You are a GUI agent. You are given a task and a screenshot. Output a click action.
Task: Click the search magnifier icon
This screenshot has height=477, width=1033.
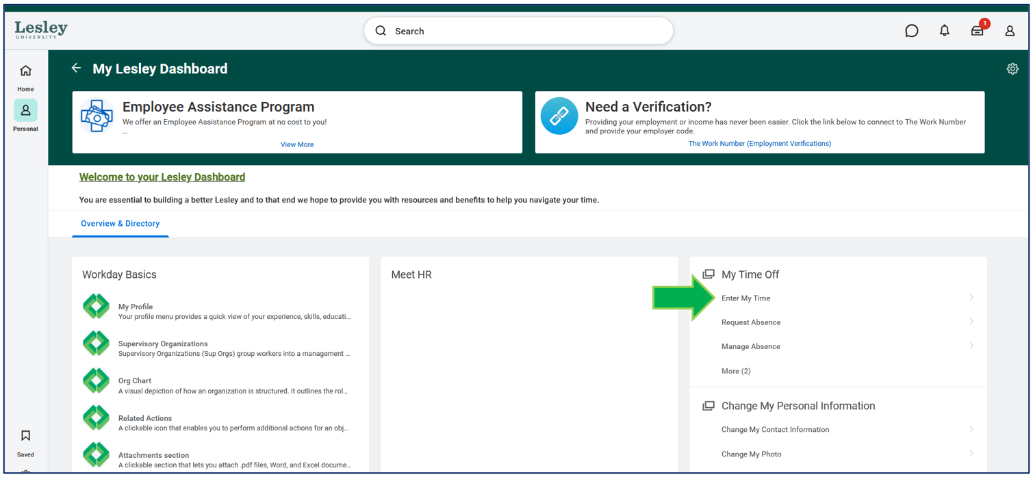click(381, 31)
